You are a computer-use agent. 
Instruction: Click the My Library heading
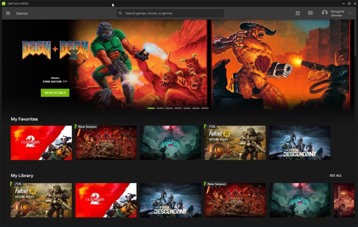pyautogui.click(x=22, y=175)
